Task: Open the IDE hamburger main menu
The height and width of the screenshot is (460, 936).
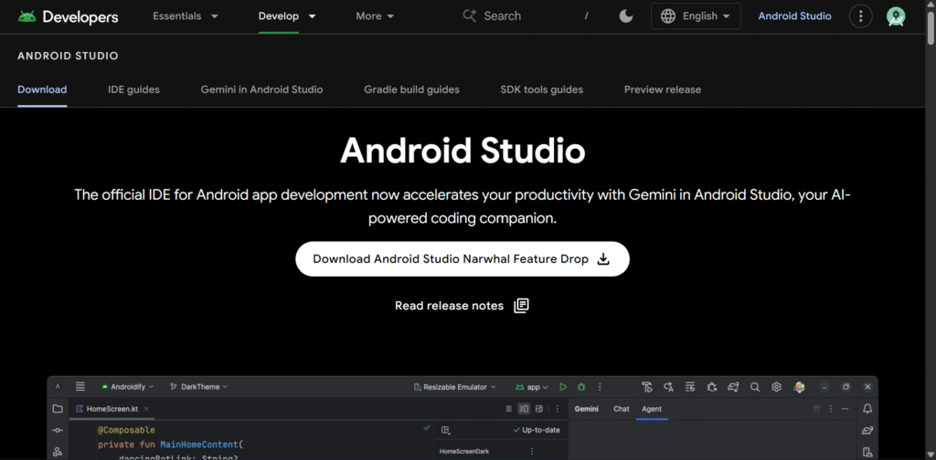Action: [80, 387]
